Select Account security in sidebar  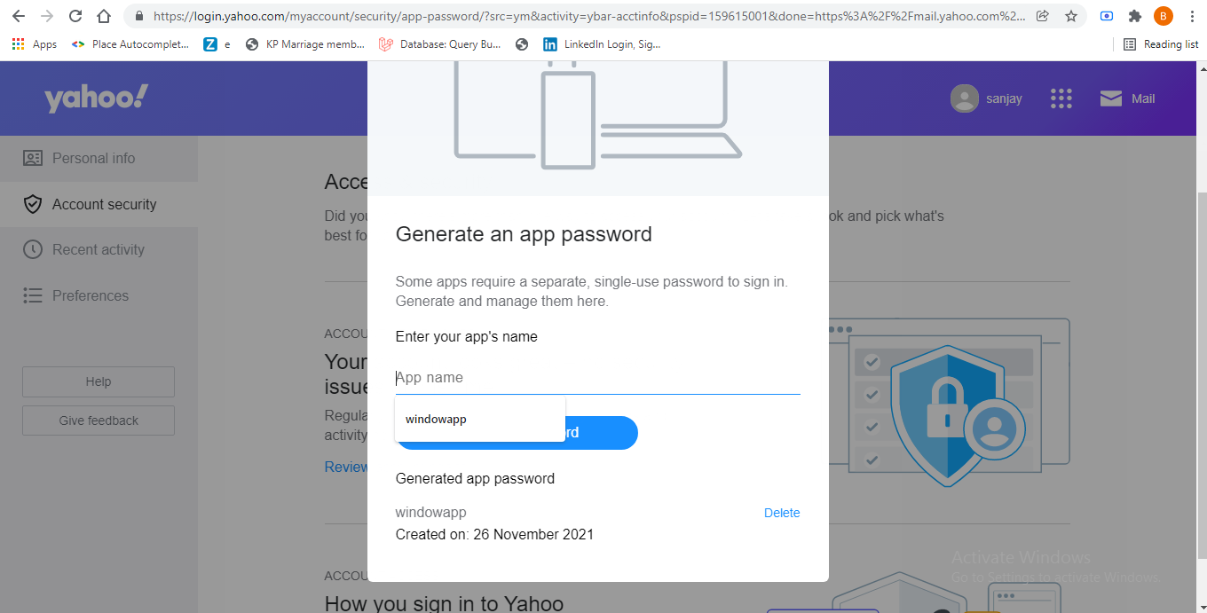[x=104, y=204]
